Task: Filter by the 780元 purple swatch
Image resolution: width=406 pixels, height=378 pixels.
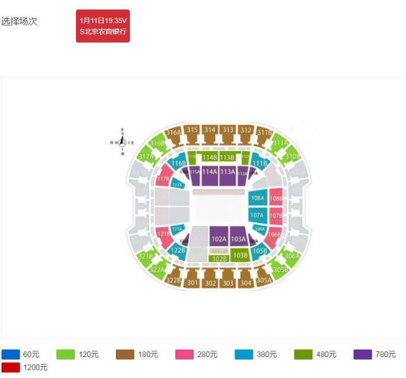Action: (362, 355)
